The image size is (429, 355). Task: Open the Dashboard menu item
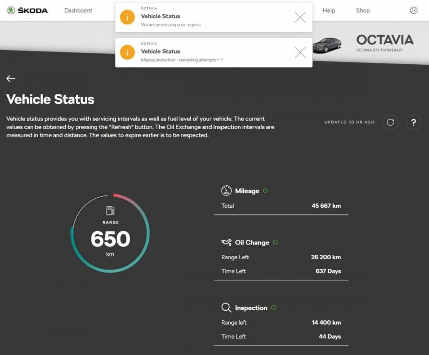pyautogui.click(x=78, y=10)
